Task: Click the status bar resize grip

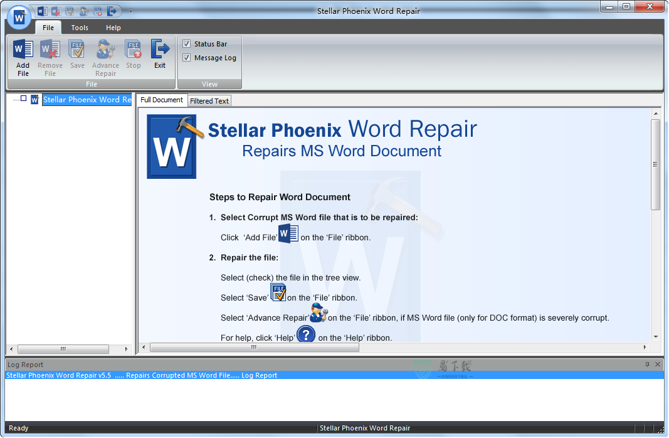Action: [x=660, y=429]
